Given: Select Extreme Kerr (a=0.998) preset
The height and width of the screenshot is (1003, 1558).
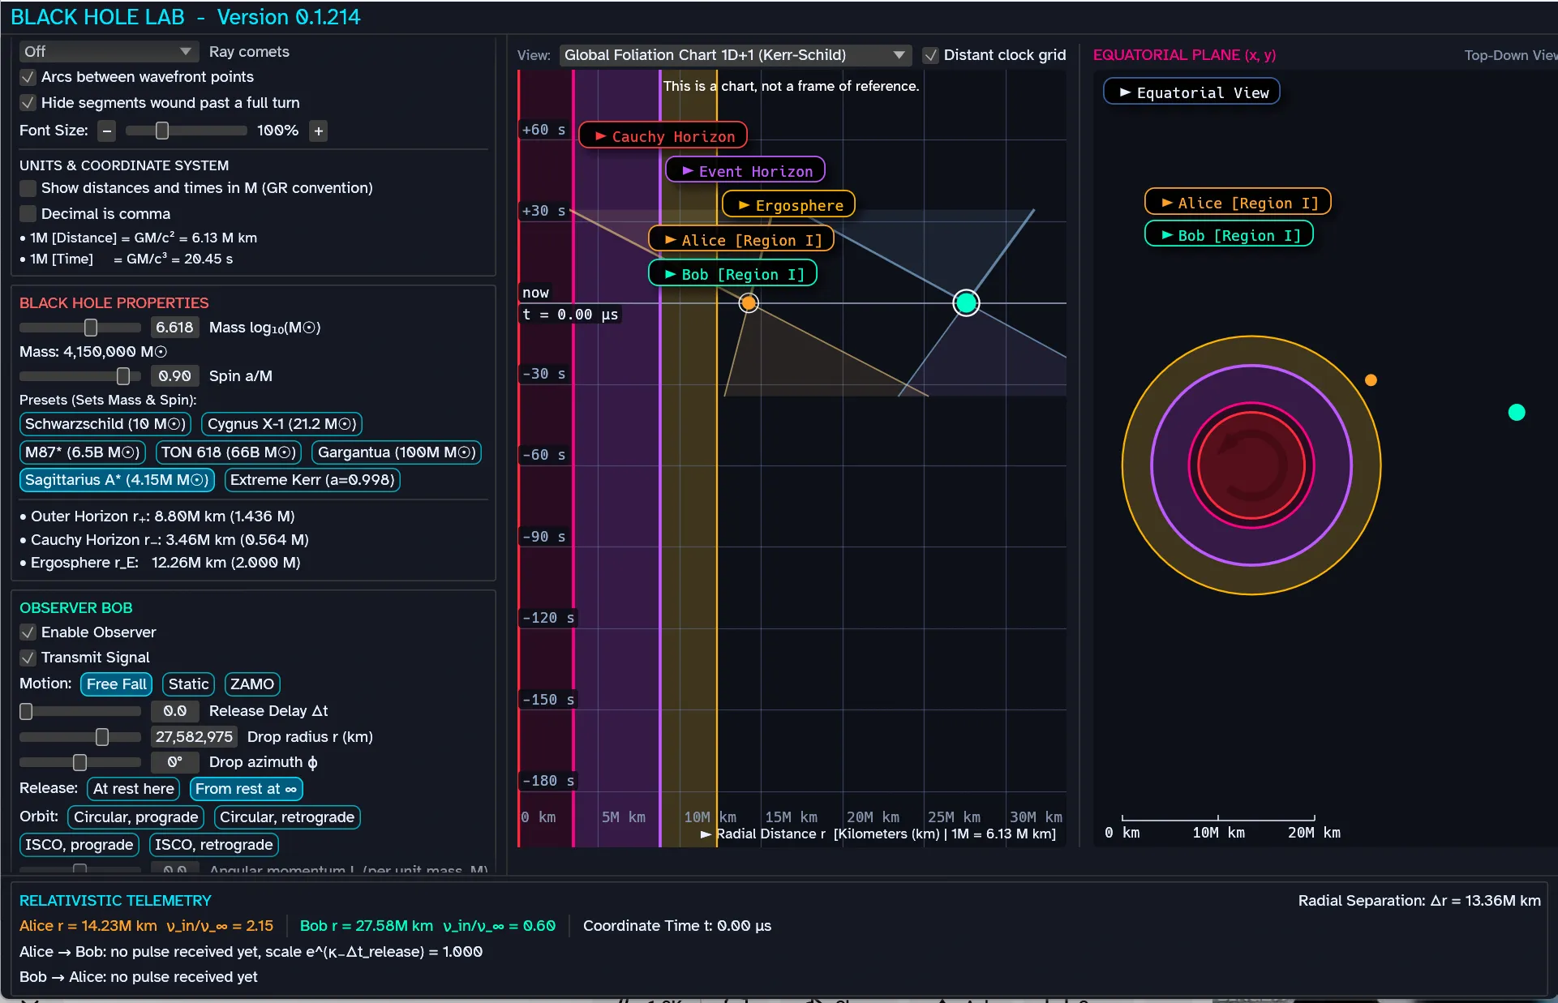Looking at the screenshot, I should pyautogui.click(x=312, y=480).
